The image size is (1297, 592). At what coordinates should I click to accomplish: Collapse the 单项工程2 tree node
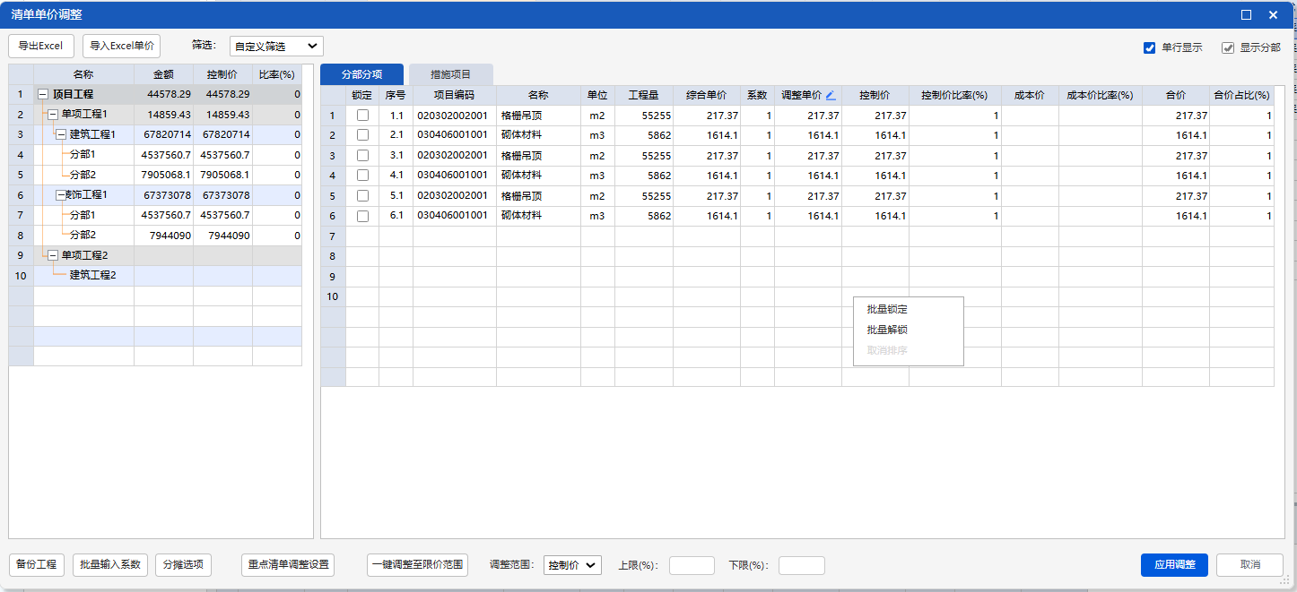click(x=52, y=255)
